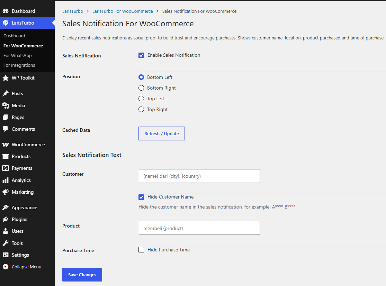The height and width of the screenshot is (286, 386).
Task: Choose the Top Left position radio
Action: coord(141,99)
